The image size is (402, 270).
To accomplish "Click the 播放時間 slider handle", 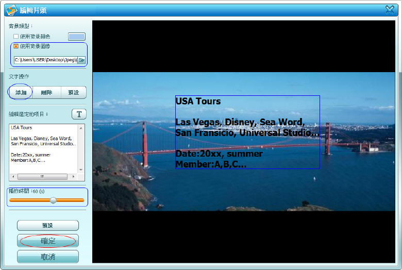I will coord(53,200).
